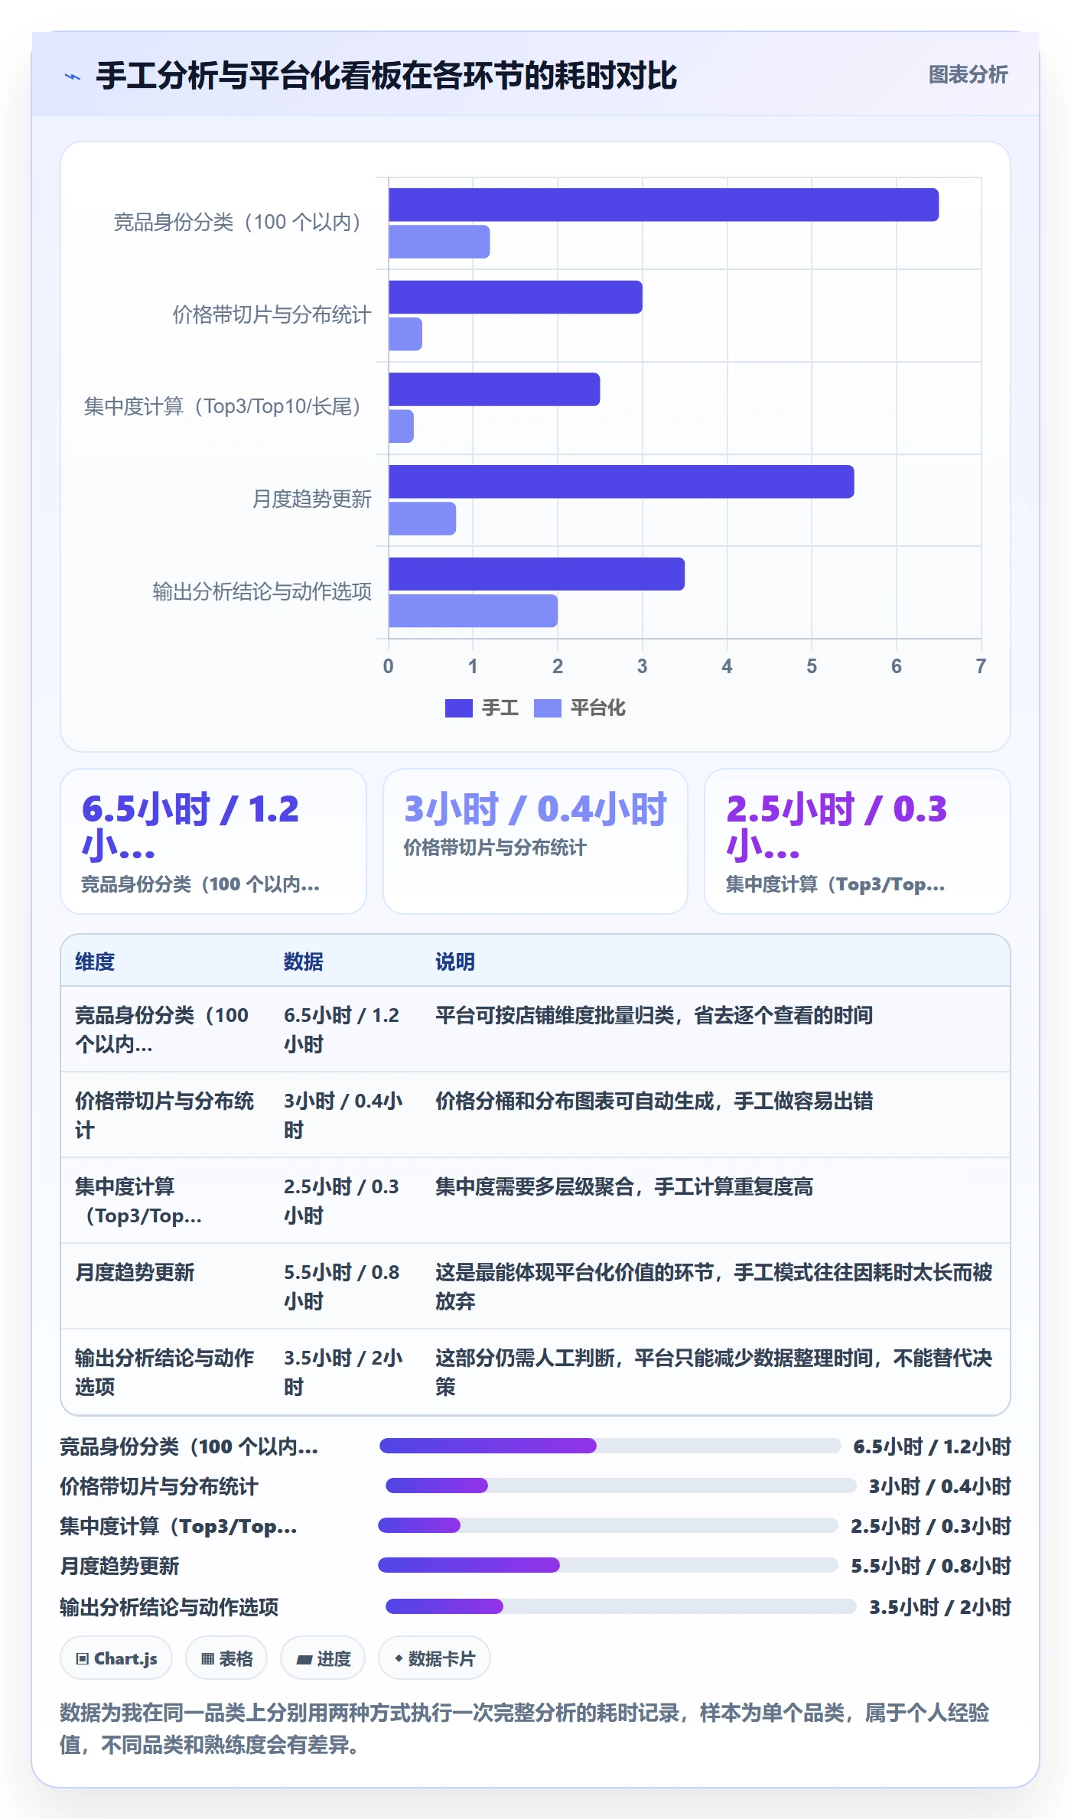This screenshot has height=1819, width=1071.
Task: Open the 3小时 / 0.4小时 data card
Action: tap(535, 841)
